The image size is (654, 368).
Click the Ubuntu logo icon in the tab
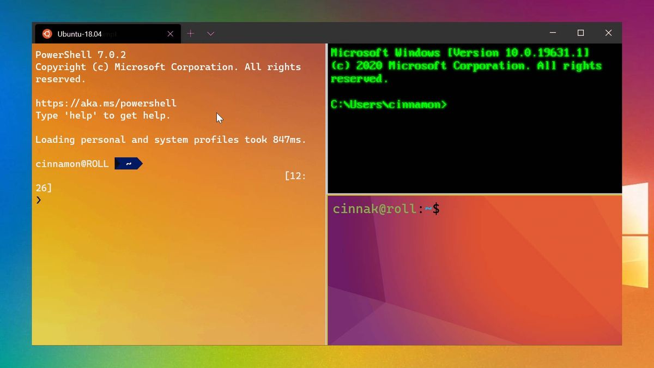coord(47,34)
